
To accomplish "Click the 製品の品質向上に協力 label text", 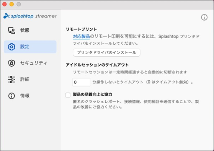I will [x=93, y=94].
